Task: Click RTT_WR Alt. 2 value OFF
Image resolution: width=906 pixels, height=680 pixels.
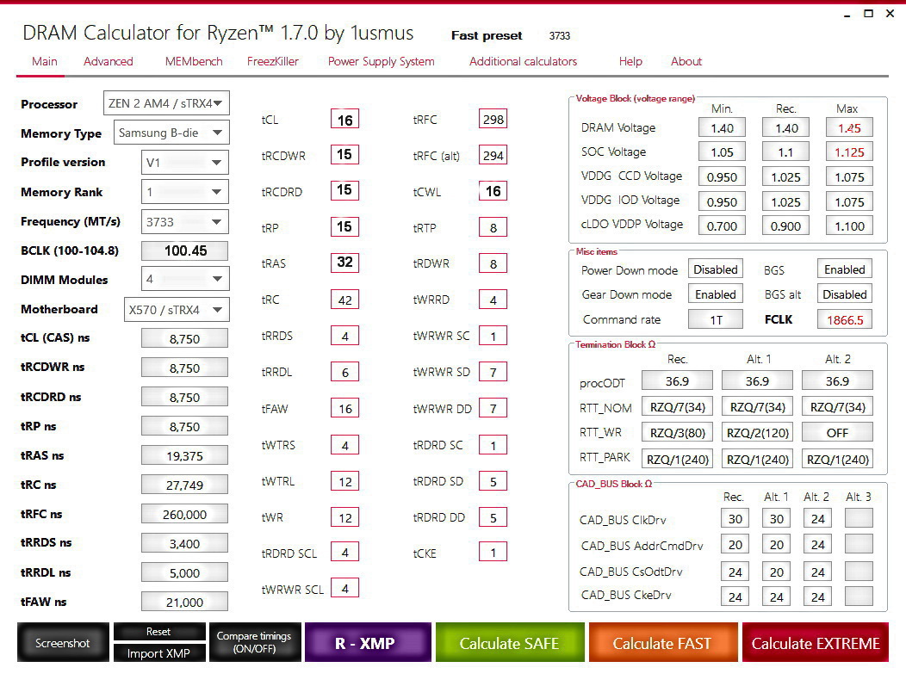Action: 837,433
